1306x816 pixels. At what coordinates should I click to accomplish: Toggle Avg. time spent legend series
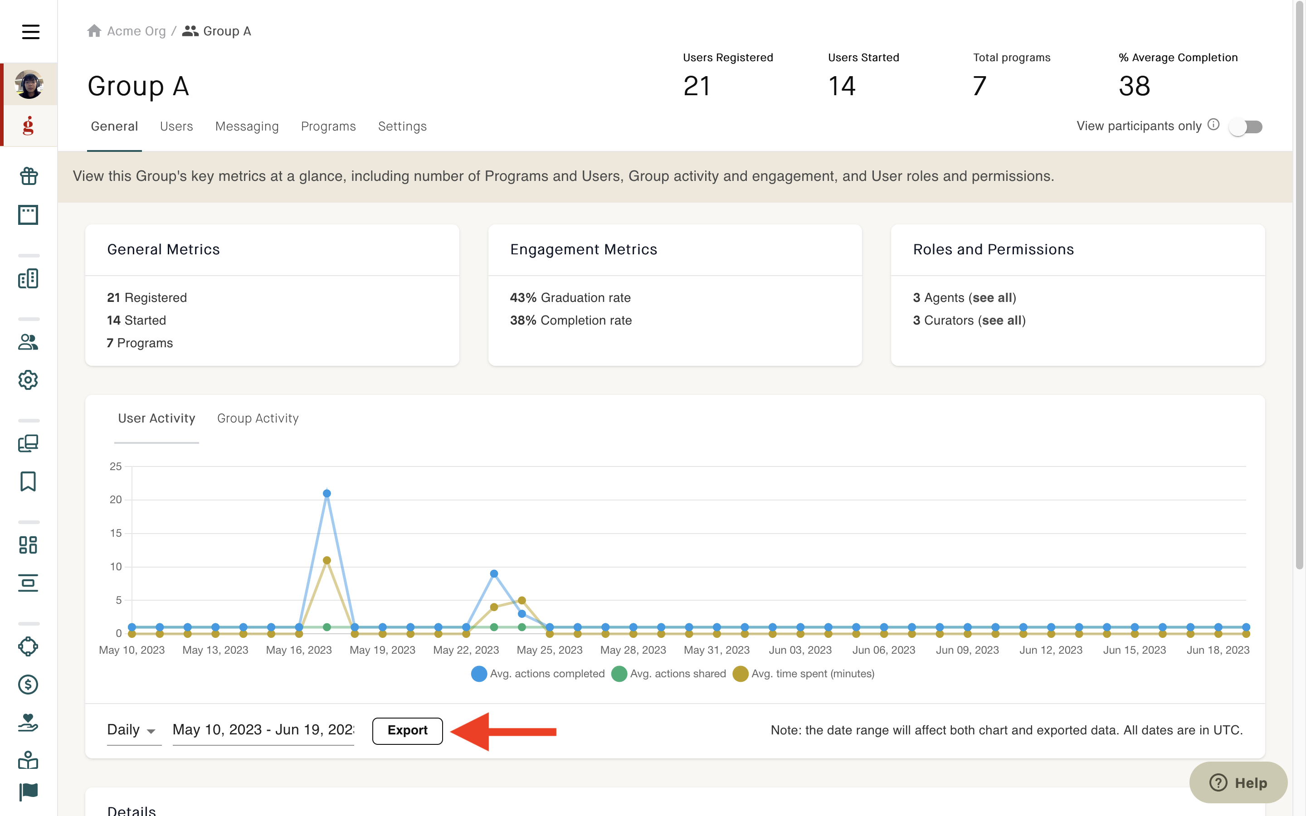point(804,674)
